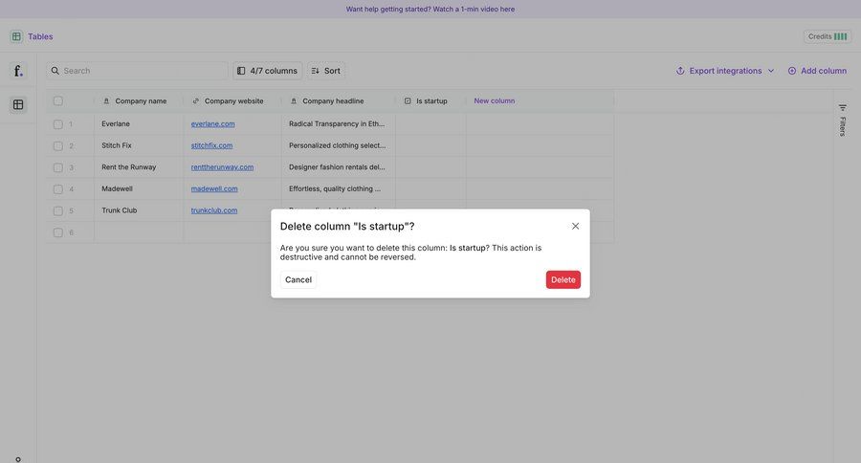This screenshot has height=463, width=861.
Task: Open the stitchfix.com link
Action: click(211, 145)
